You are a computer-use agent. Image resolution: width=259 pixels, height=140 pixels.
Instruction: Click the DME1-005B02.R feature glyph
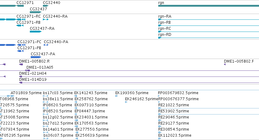(21, 64)
